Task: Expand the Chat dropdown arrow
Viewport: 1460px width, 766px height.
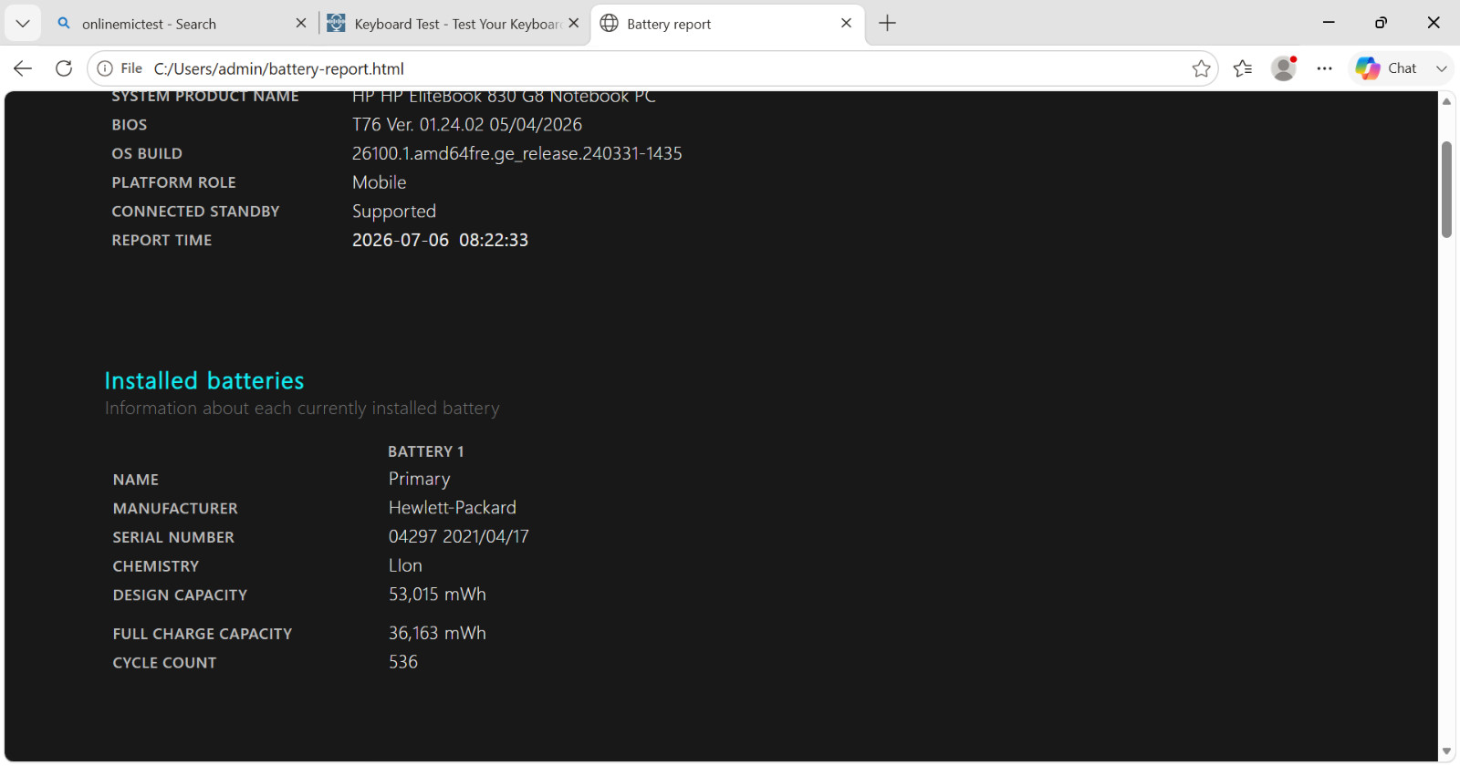Action: [x=1442, y=68]
